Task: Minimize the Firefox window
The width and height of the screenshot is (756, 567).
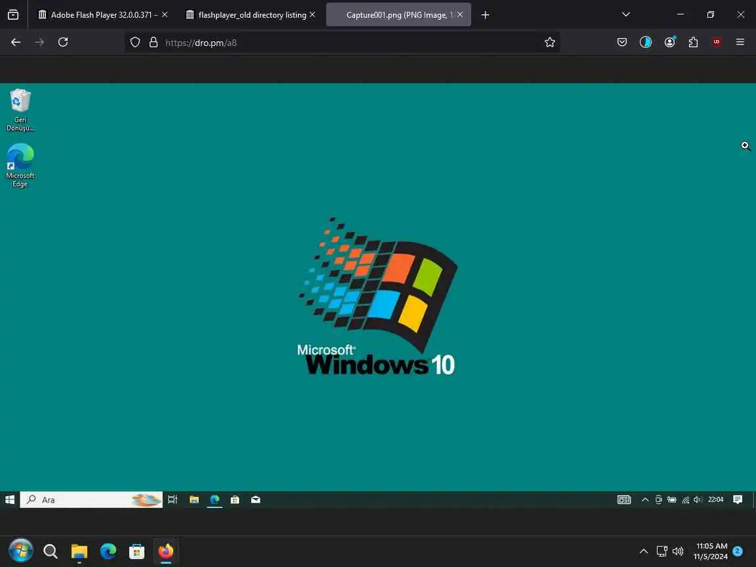Action: [x=681, y=14]
